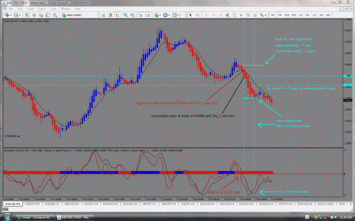This screenshot has height=221, width=355.
Task: Open the Help menu
Action: click(x=77, y=9)
